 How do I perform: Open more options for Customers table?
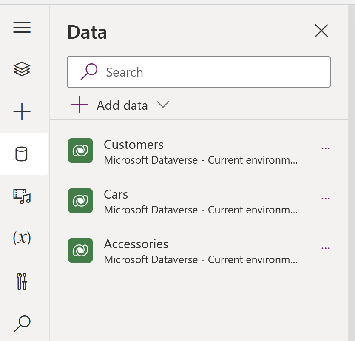(326, 148)
